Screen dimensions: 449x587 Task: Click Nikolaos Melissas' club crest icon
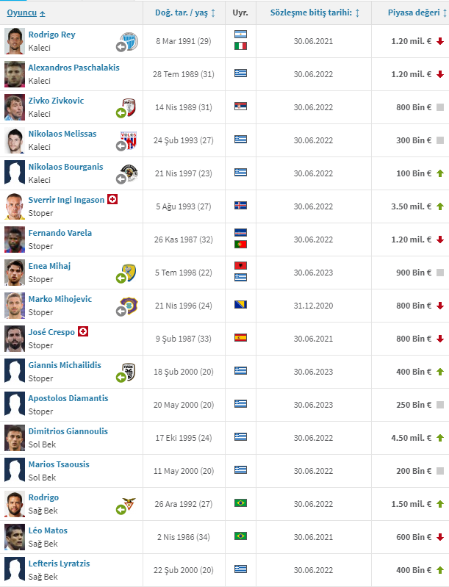[129, 140]
